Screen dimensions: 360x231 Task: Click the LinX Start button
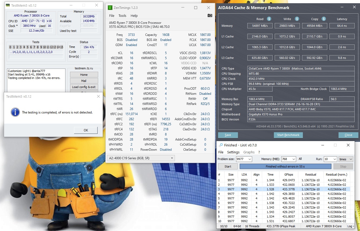pyautogui.click(x=228, y=166)
